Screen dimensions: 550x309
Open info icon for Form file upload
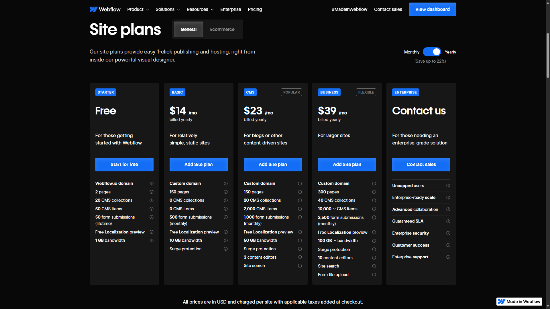(374, 275)
